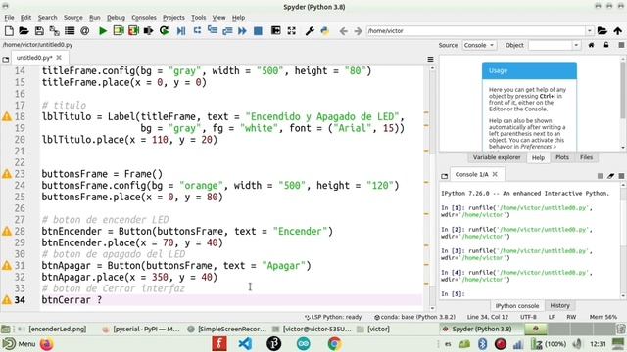The width and height of the screenshot is (627, 352).
Task: Click the warning icon on line 18
Action: (x=7, y=116)
